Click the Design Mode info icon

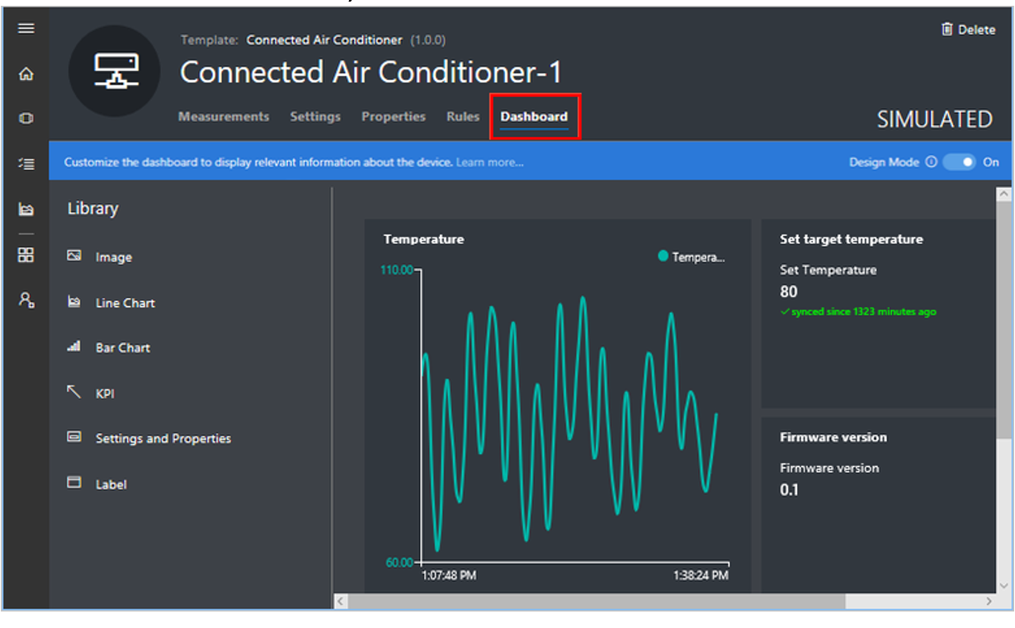[x=931, y=162]
